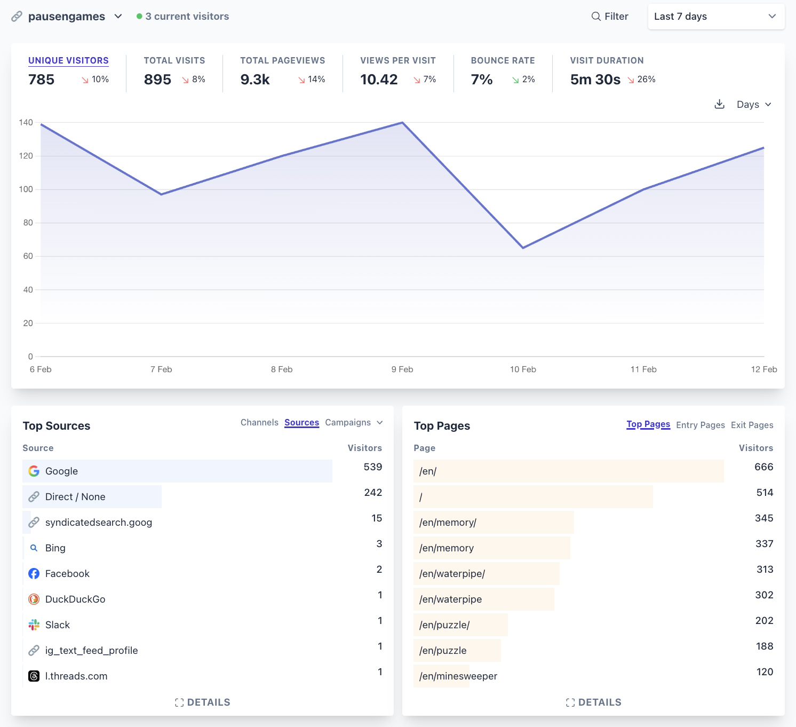Open the Filter button
Image resolution: width=796 pixels, height=727 pixels.
click(x=610, y=17)
